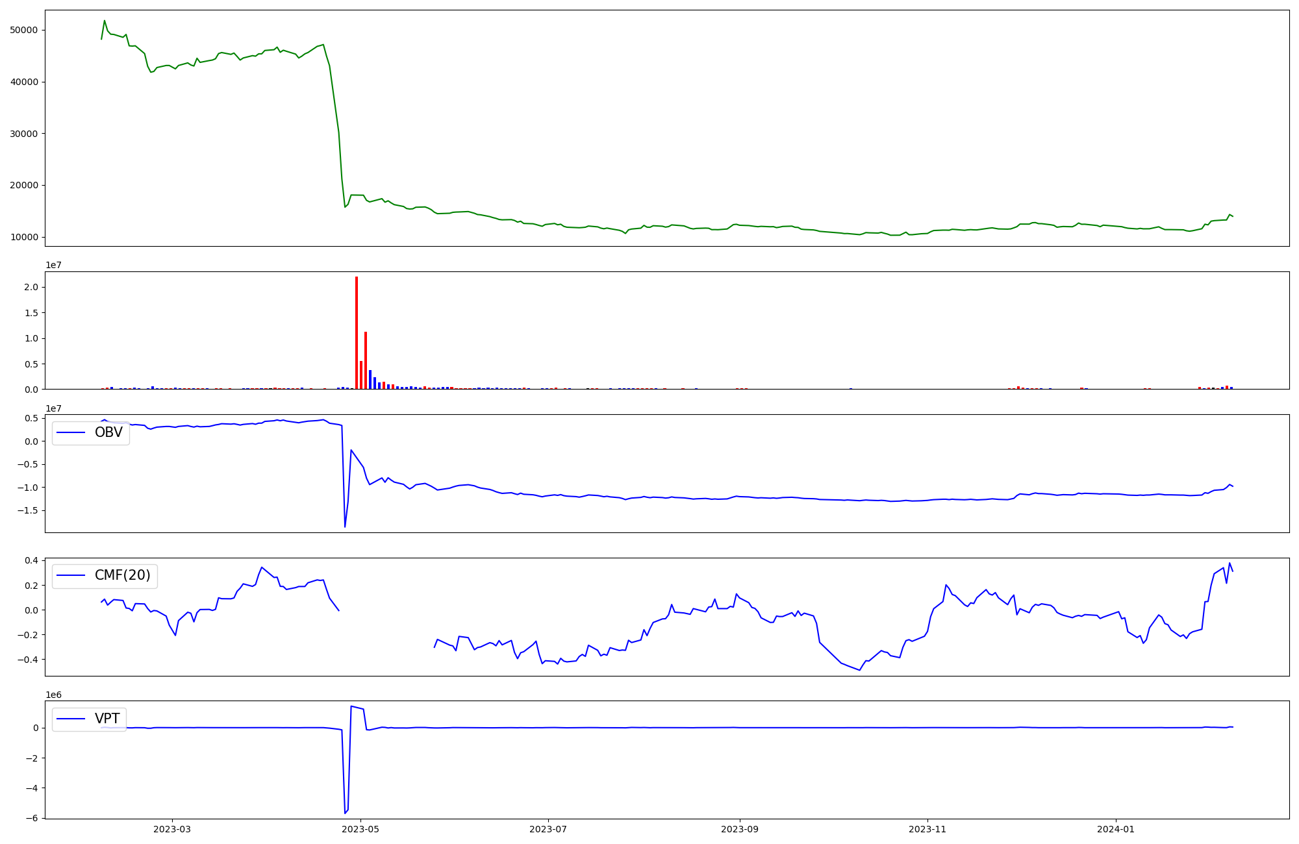Click the second tallest red volume bar
The image size is (1299, 844).
pos(366,360)
